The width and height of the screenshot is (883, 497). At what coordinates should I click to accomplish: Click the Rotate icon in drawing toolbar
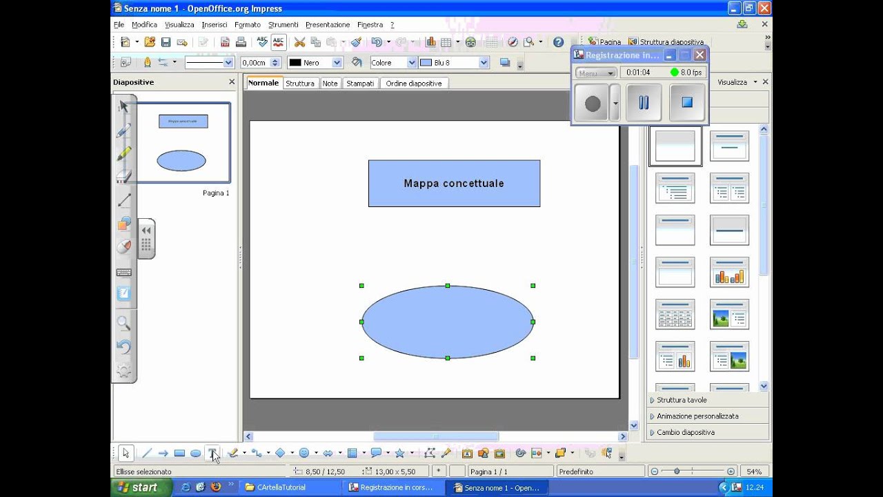(520, 454)
